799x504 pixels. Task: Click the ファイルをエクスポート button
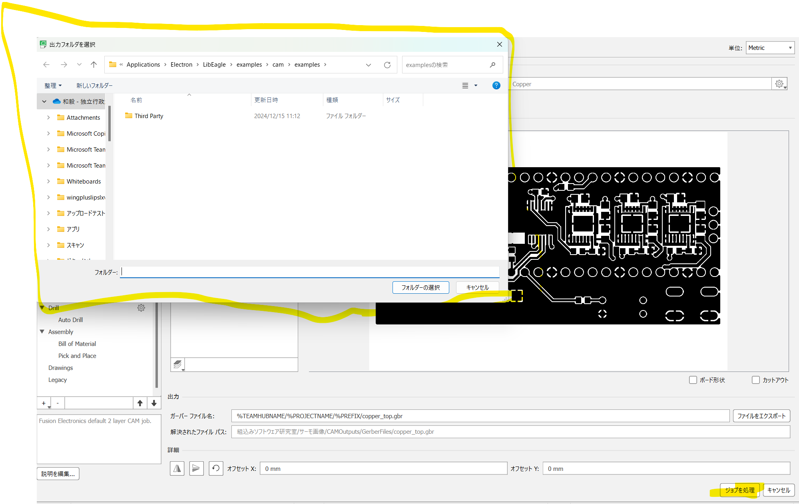[x=761, y=416]
